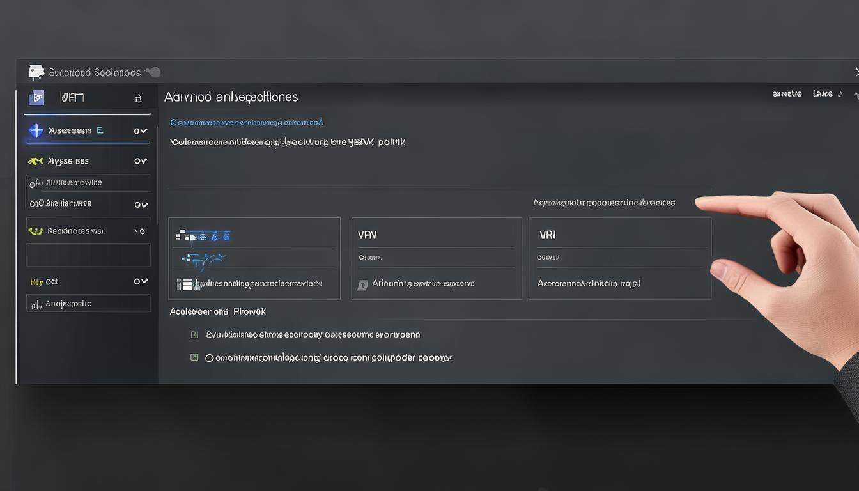859x491 pixels.
Task: Expand chevron on the yellow 'hly' sidebar row
Action: click(x=141, y=281)
